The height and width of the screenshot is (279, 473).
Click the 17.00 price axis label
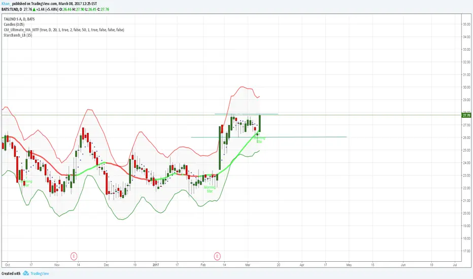pyautogui.click(x=466, y=251)
